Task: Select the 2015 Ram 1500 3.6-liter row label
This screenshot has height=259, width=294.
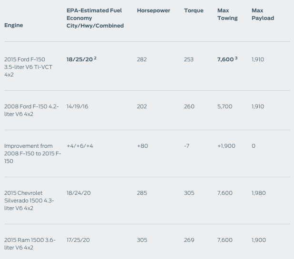Action: click(29, 244)
